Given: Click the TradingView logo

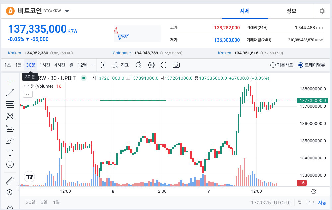Looking at the screenshot, I should tap(30, 177).
